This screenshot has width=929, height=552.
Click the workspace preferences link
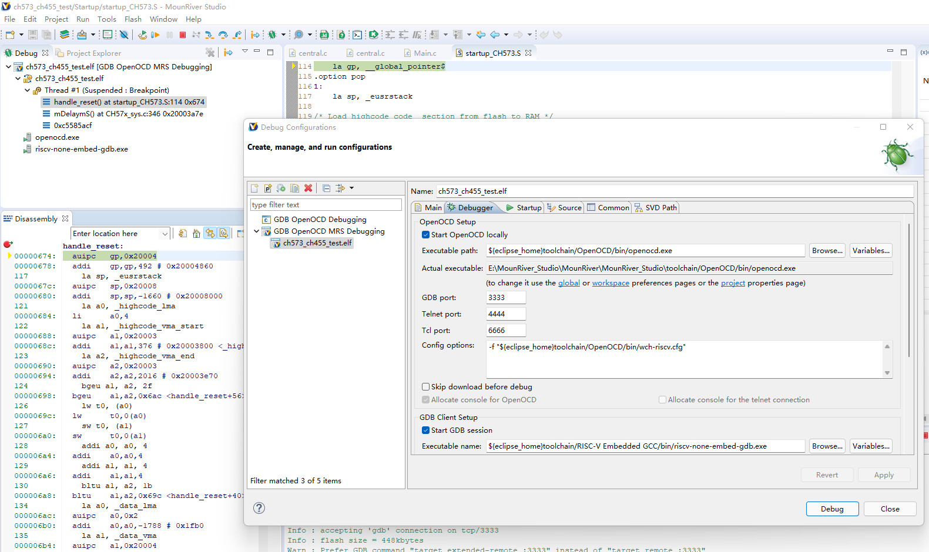[611, 283]
